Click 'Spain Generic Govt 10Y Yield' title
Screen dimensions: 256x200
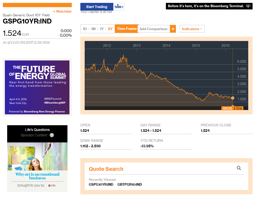click(x=26, y=15)
